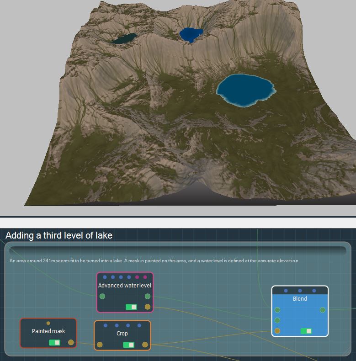Click green output port of Advanced water level
Viewport: 356px width, 361px height.
148,296
